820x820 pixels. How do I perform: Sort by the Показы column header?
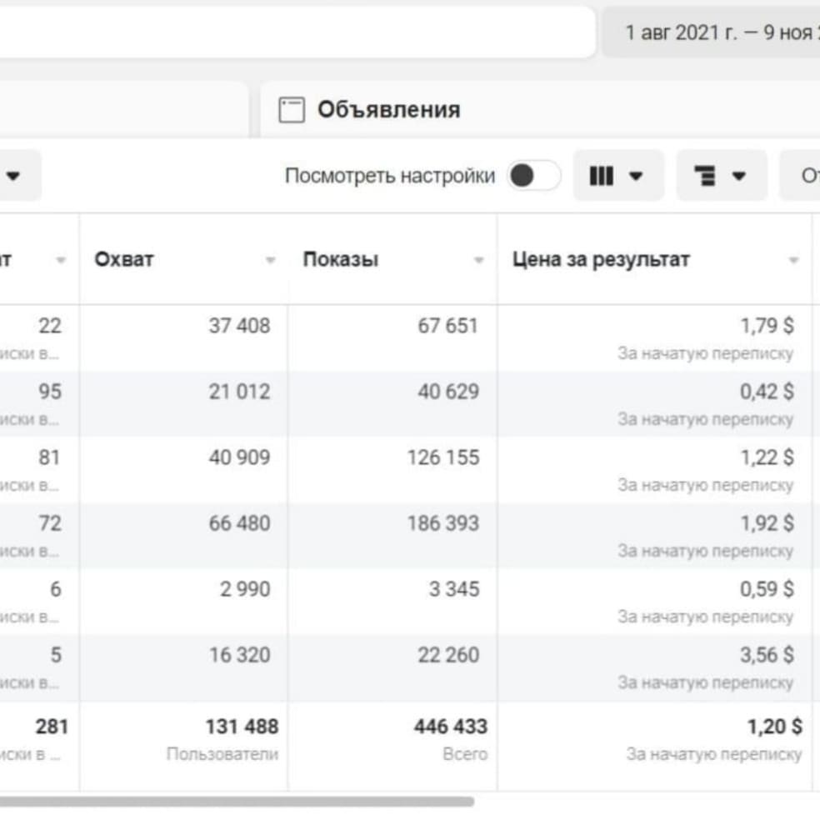coord(340,259)
